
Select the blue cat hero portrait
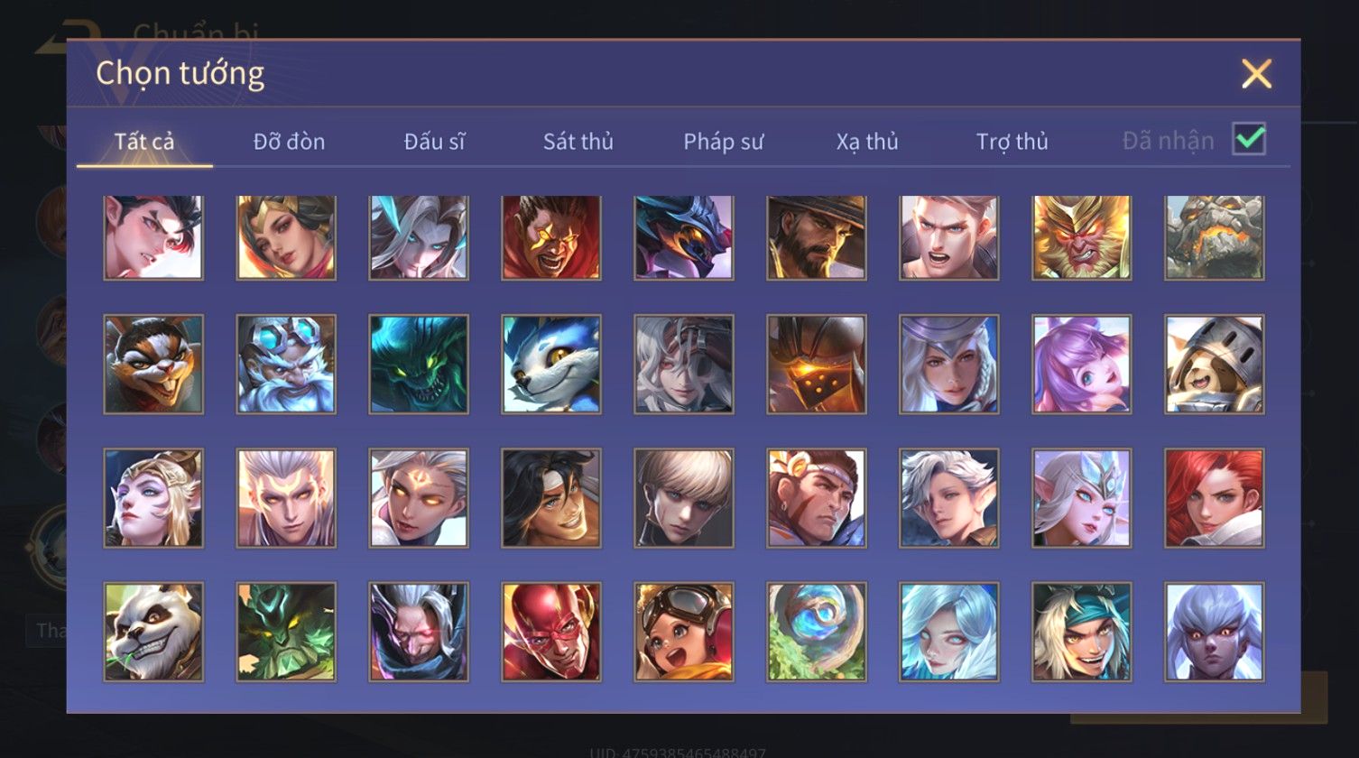click(551, 365)
